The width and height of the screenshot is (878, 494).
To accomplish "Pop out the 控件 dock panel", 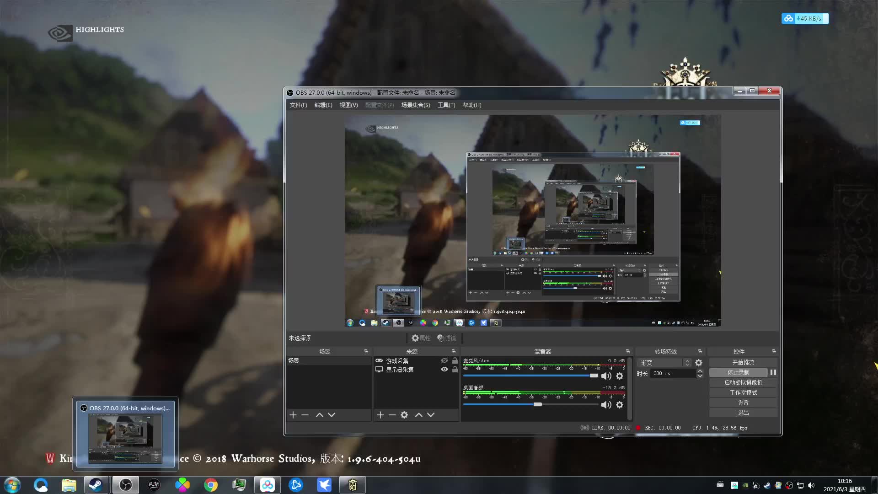I will pos(774,351).
